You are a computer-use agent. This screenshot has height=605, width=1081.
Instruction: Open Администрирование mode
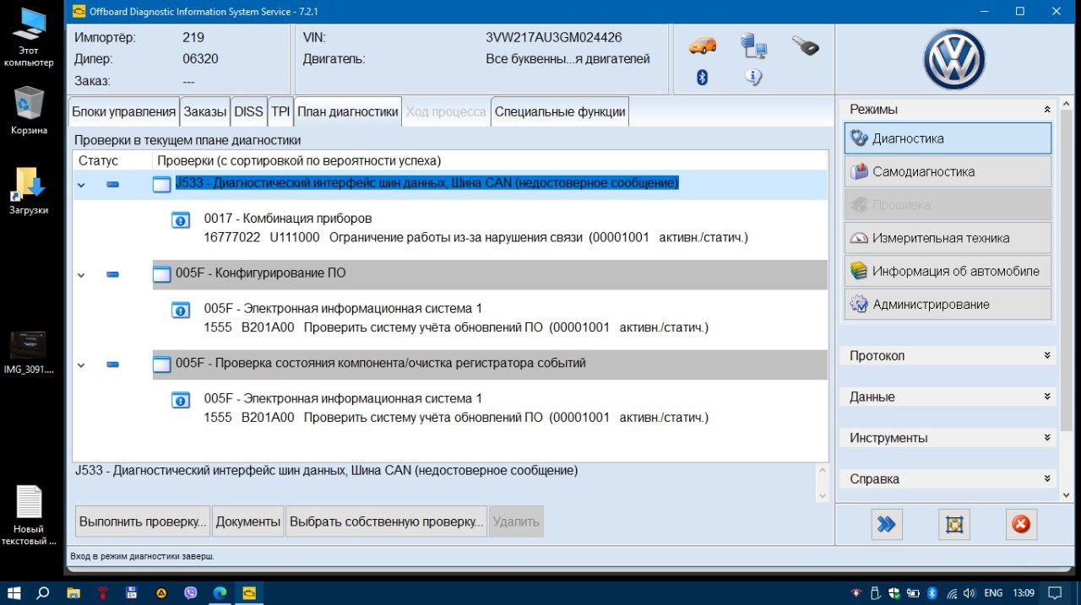click(948, 304)
